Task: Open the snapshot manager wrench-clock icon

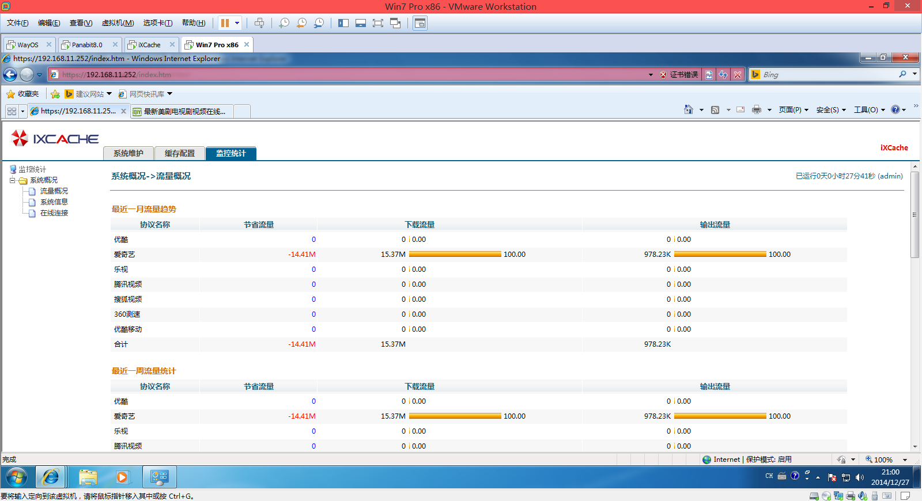Action: (x=319, y=23)
